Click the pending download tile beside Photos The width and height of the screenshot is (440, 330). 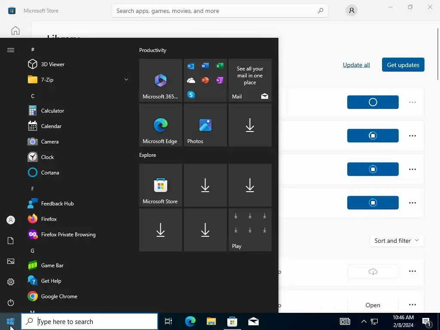coord(250,125)
